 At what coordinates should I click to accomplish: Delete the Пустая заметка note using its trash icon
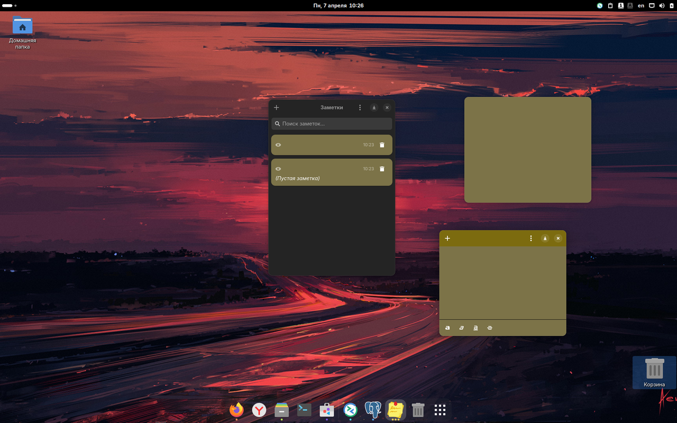382,169
